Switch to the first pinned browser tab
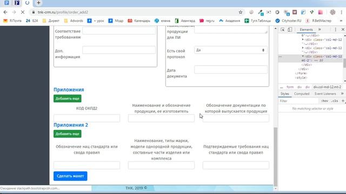346x194 pixels. (7, 3)
